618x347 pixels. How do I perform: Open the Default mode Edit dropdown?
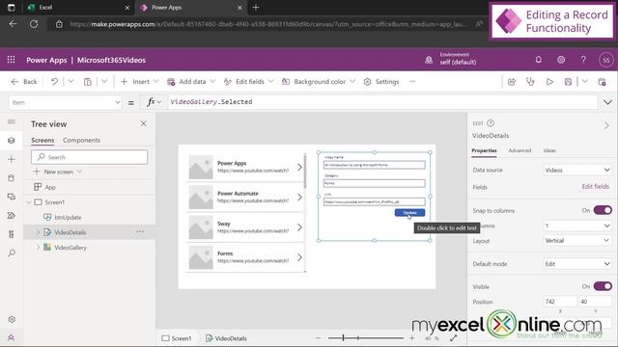[x=577, y=263]
